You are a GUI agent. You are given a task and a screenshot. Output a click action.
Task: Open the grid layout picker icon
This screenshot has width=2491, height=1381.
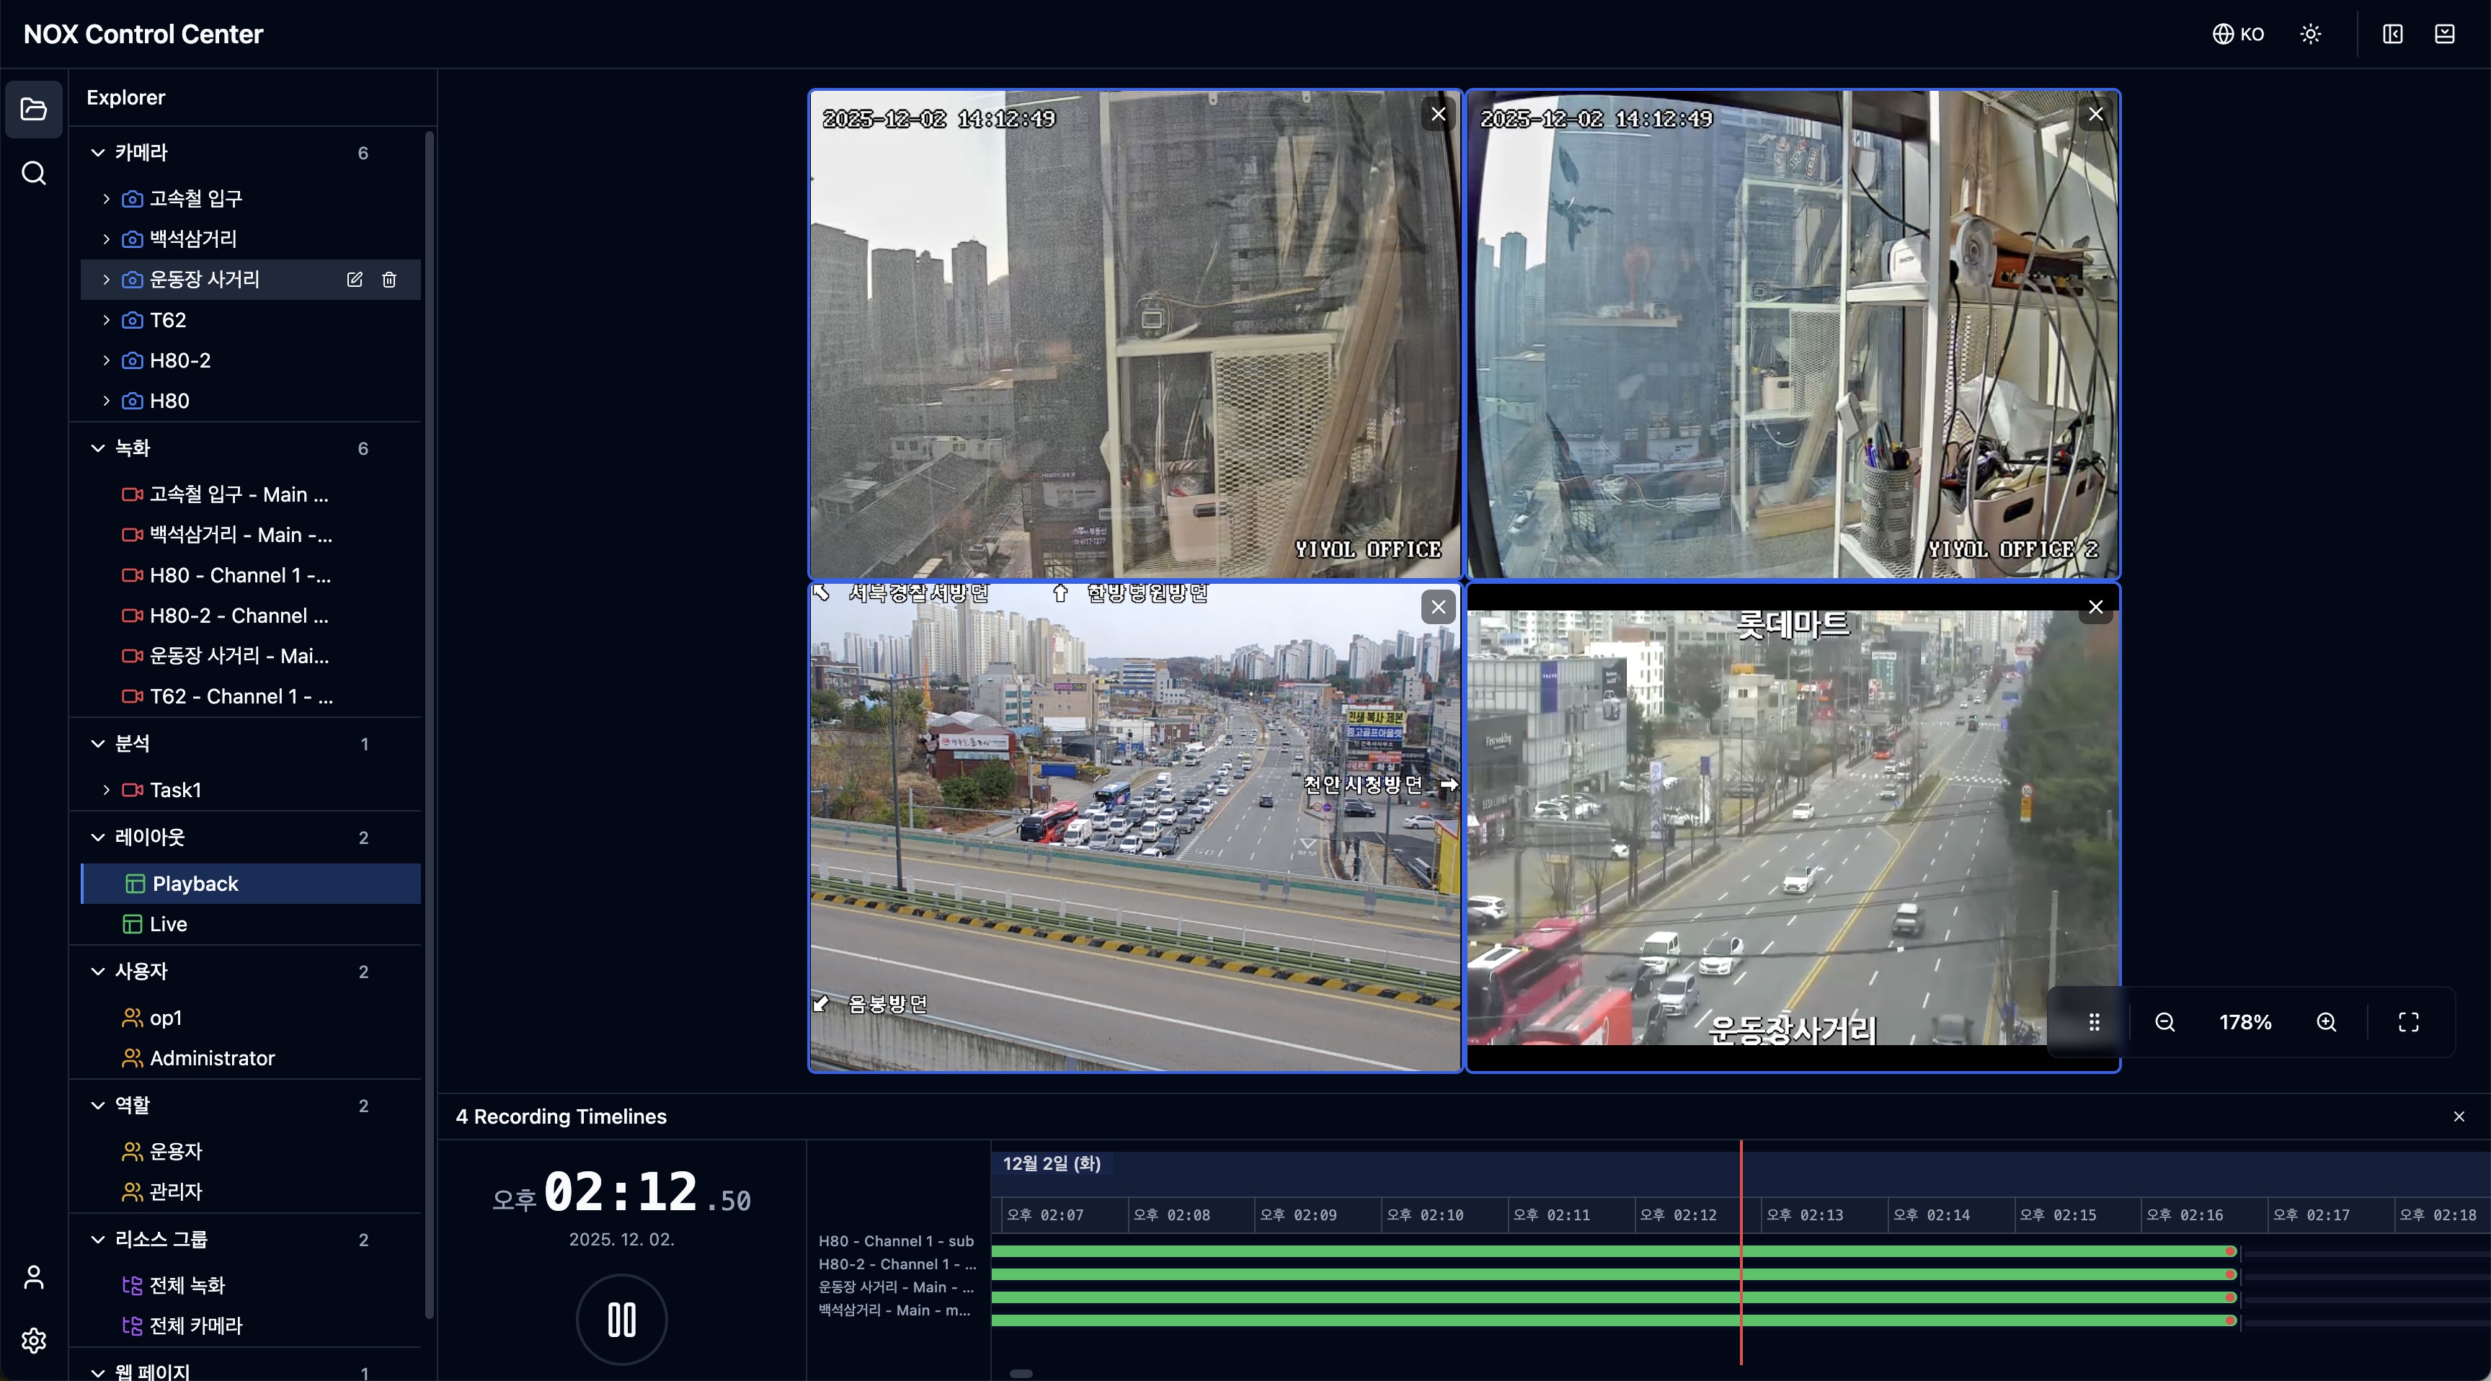[2095, 1021]
